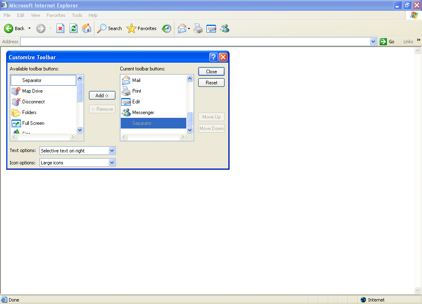Select Separator in Available toolbar buttons

[43, 80]
